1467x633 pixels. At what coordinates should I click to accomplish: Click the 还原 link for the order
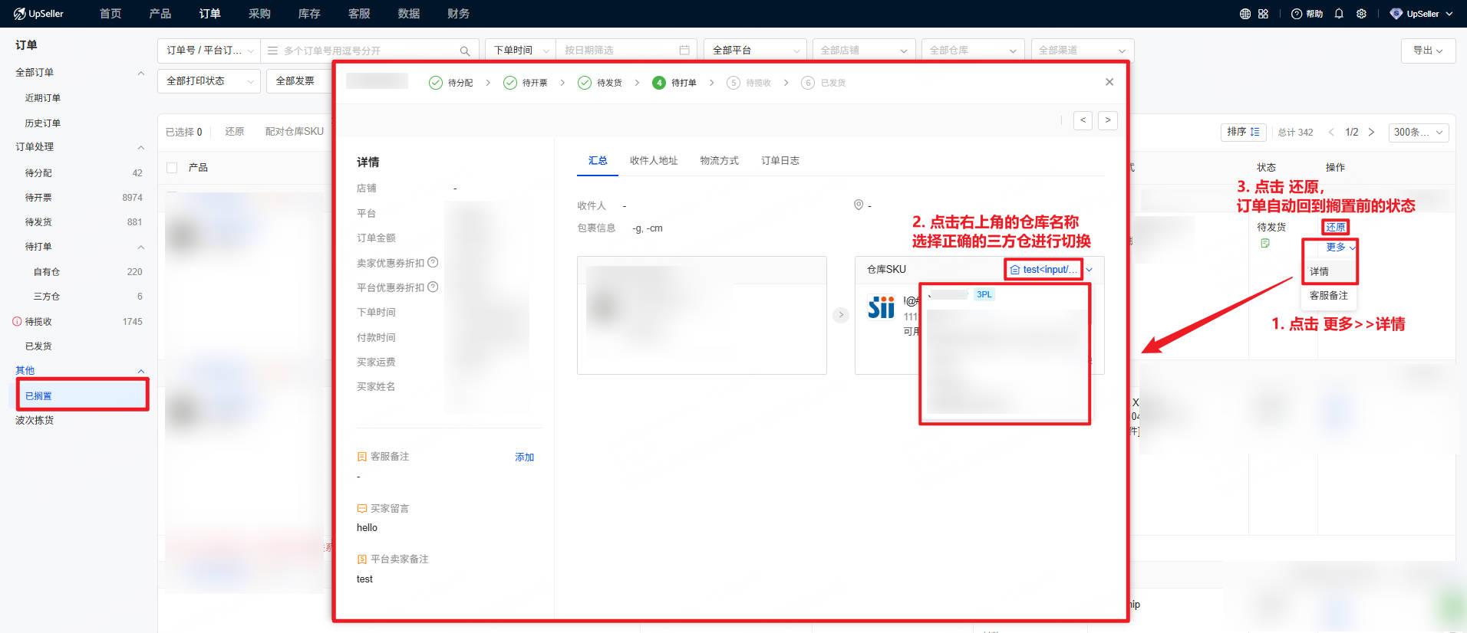[x=1335, y=227]
